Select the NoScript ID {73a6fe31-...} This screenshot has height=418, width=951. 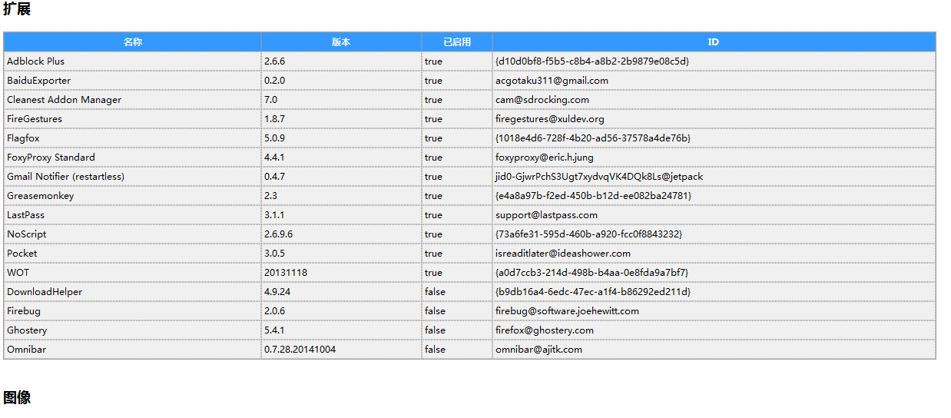(714, 234)
